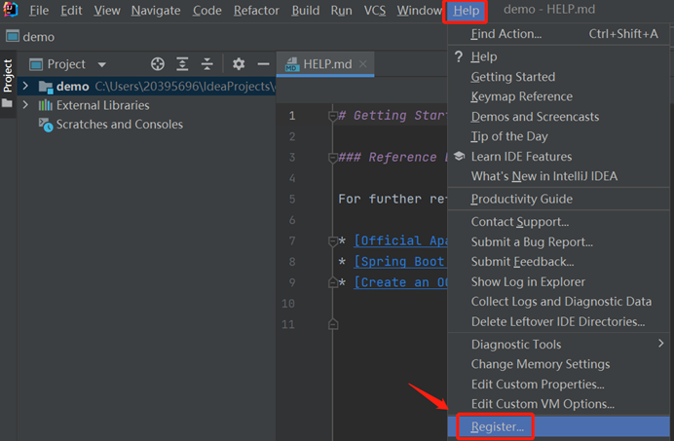Image resolution: width=674 pixels, height=441 pixels.
Task: Open the View menu
Action: [x=107, y=11]
